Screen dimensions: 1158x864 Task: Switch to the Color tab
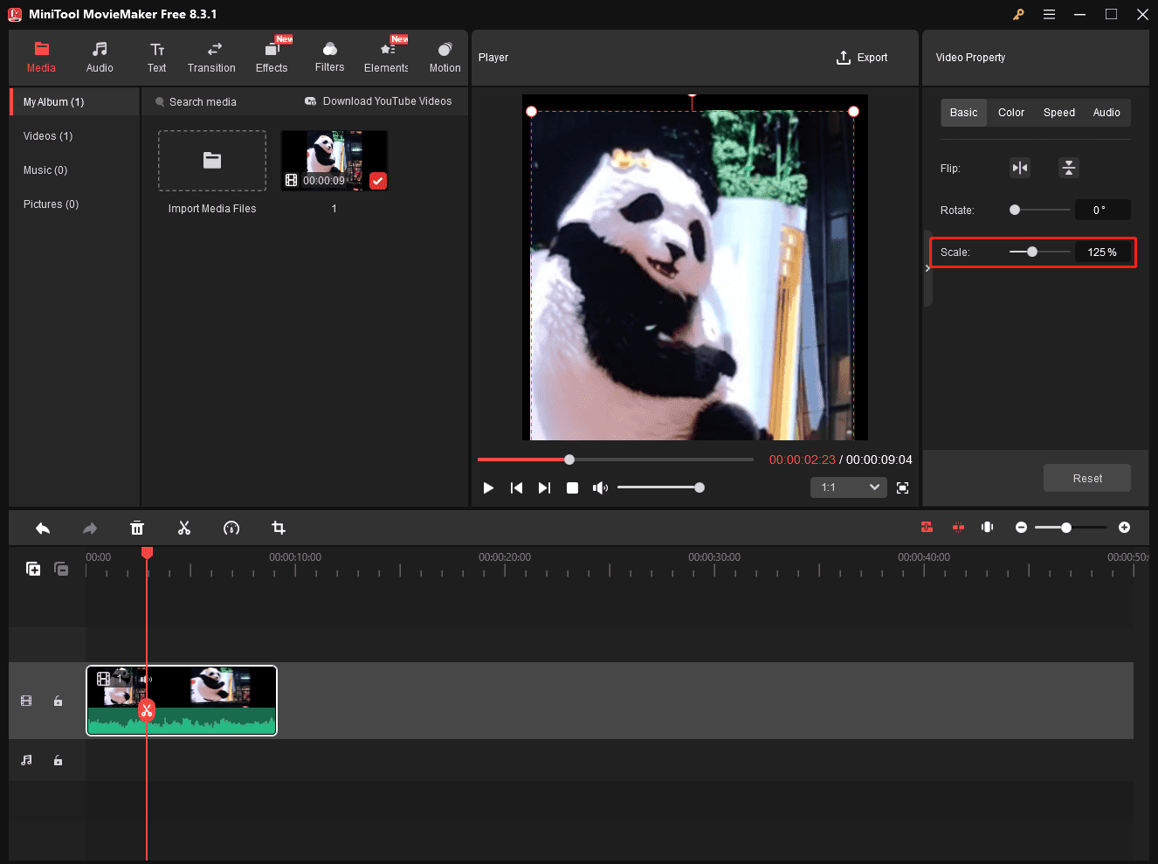(1011, 113)
